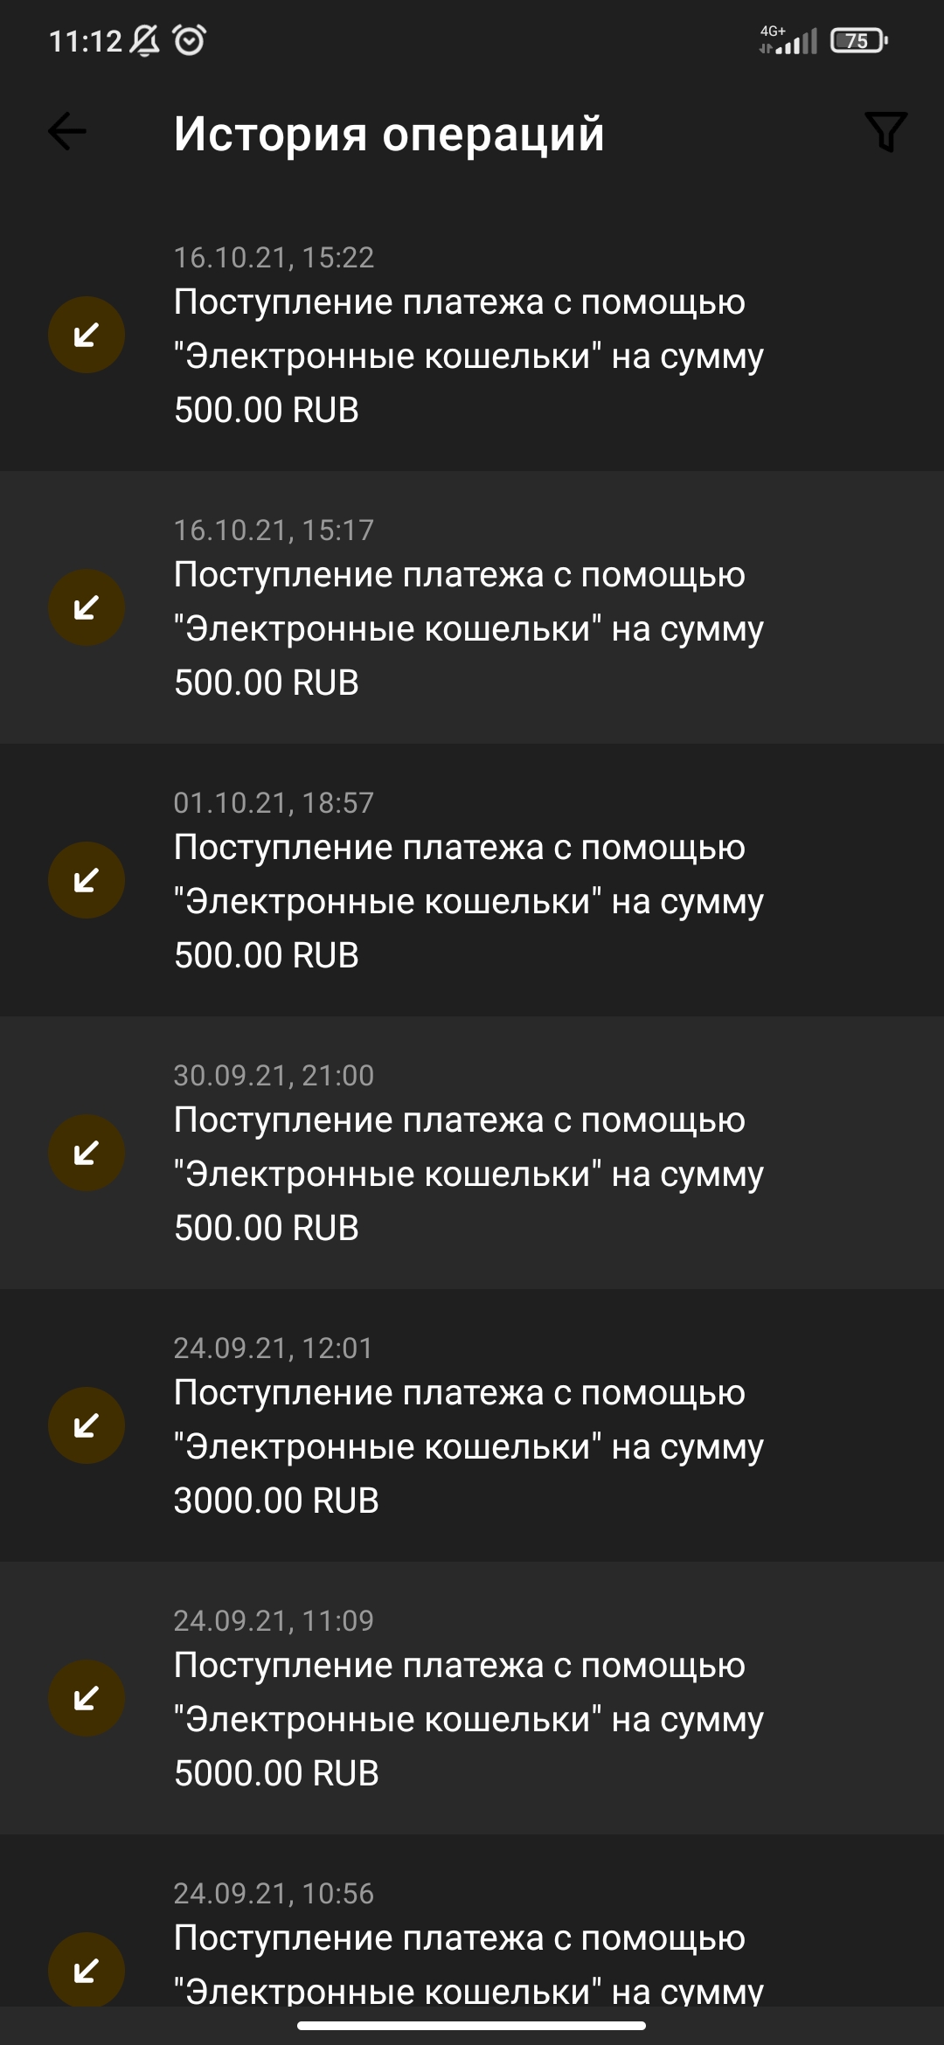944x2045 pixels.
Task: Tap incoming arrow icon for 24.09.21 10:56 payment
Action: tap(87, 1971)
